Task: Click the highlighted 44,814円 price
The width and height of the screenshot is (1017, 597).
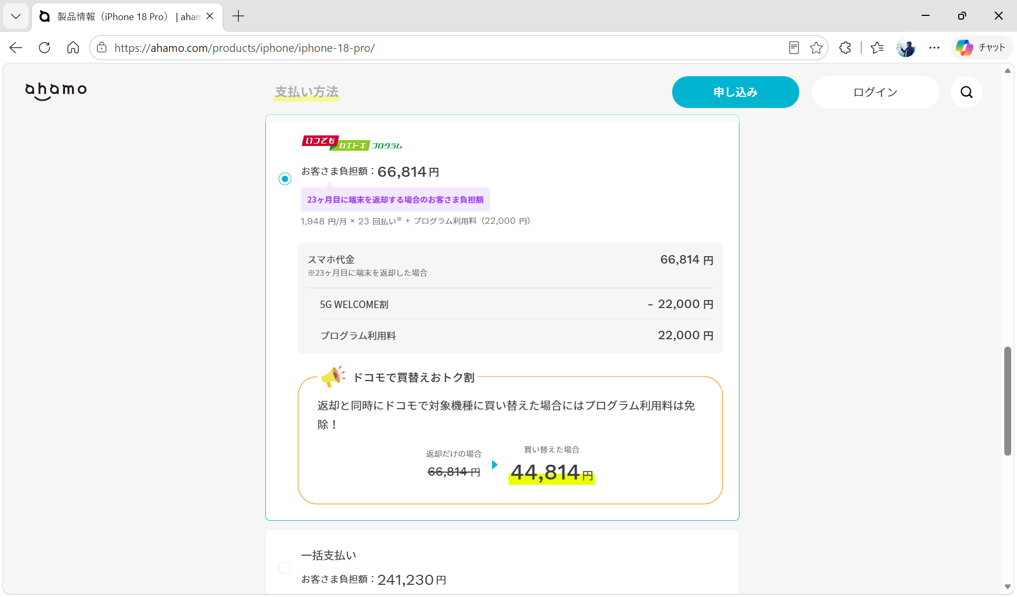Action: 551,473
